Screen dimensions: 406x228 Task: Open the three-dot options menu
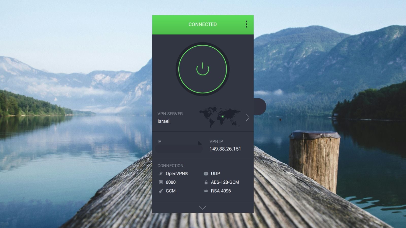tap(246, 24)
